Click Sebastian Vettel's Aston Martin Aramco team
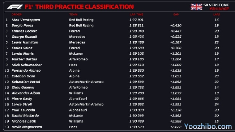This screenshot has height=132, width=235. point(86,82)
